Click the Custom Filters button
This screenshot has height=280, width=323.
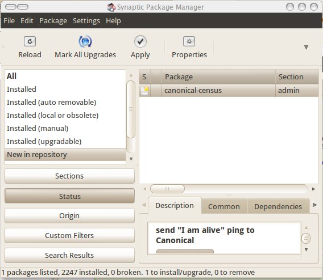69,235
